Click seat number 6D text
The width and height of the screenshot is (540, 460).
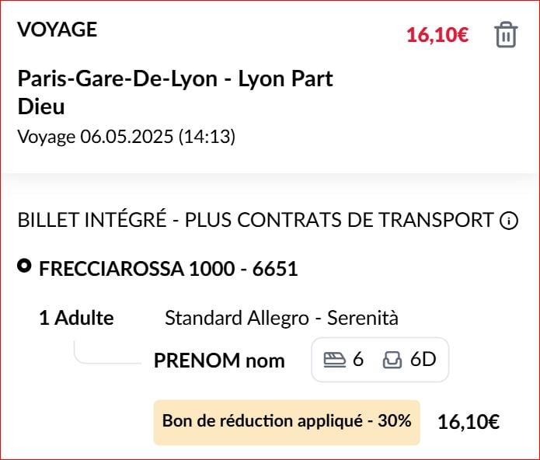423,360
